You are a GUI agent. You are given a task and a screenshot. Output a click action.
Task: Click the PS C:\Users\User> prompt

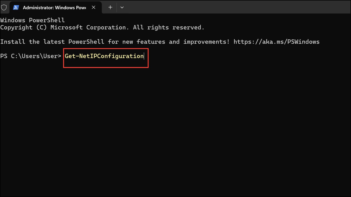pyautogui.click(x=31, y=56)
